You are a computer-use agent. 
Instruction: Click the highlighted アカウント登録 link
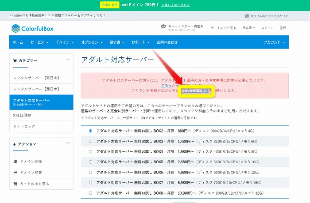pyautogui.click(x=195, y=90)
